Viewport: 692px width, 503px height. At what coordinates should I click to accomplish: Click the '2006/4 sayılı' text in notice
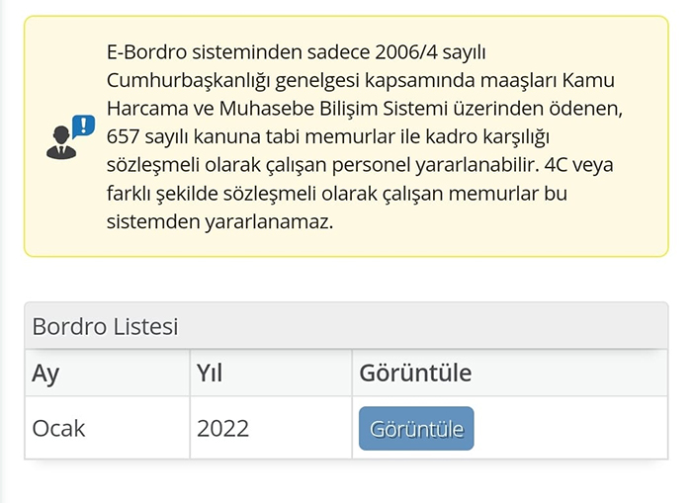coord(430,52)
